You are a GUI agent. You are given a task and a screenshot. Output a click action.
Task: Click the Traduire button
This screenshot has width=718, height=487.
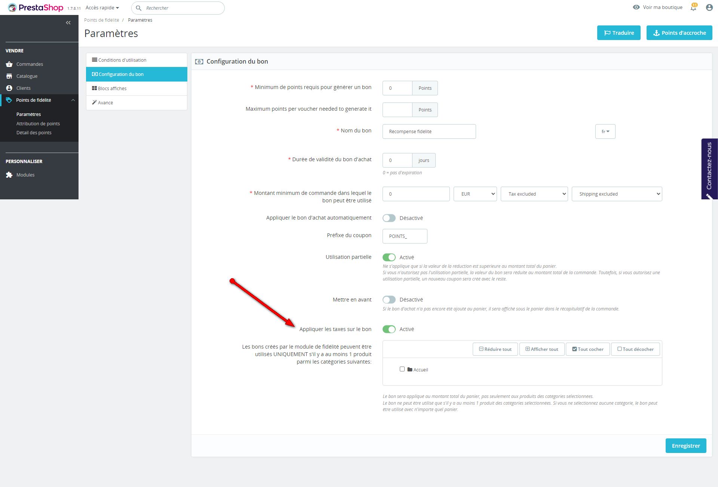pos(619,33)
